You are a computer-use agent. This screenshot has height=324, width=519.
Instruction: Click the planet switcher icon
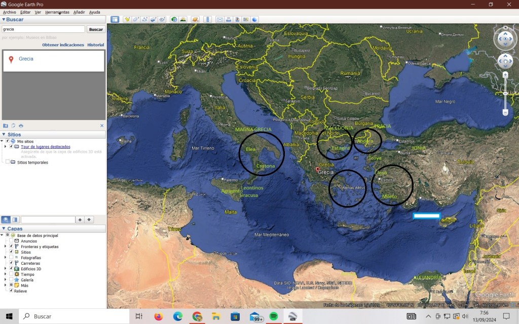point(195,19)
